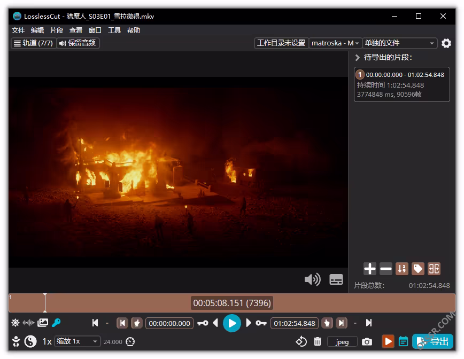
Task: Set cut start to current position
Action: click(x=137, y=323)
